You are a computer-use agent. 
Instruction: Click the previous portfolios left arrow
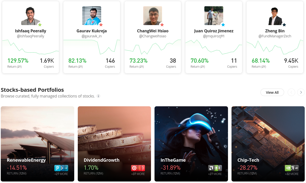click(291, 92)
